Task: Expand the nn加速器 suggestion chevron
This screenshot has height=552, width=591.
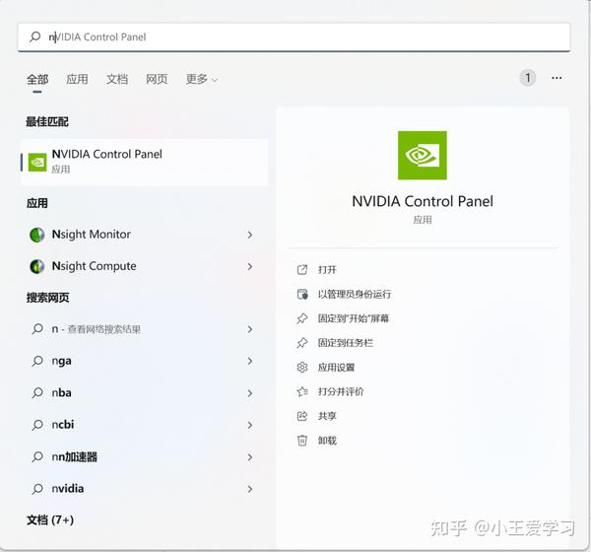Action: coord(250,457)
